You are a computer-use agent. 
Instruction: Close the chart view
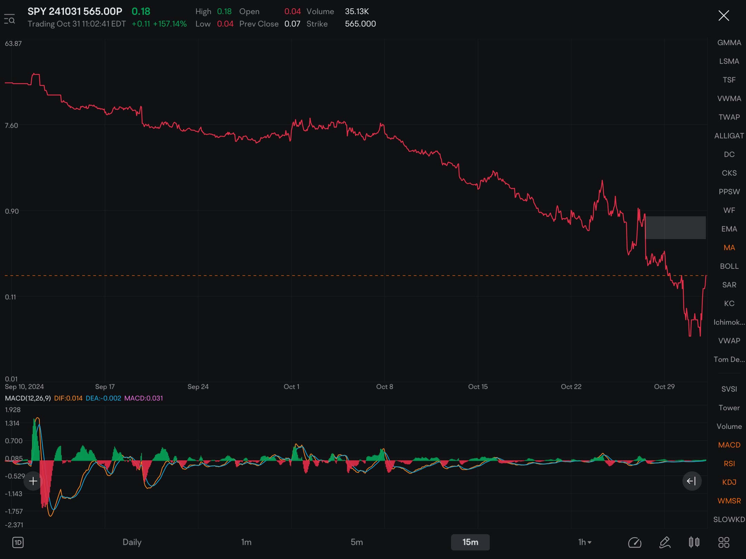click(x=724, y=16)
